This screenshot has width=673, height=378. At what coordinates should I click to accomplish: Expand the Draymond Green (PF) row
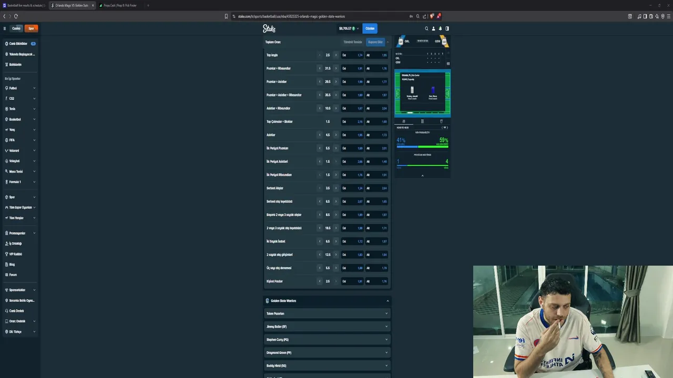(327, 353)
